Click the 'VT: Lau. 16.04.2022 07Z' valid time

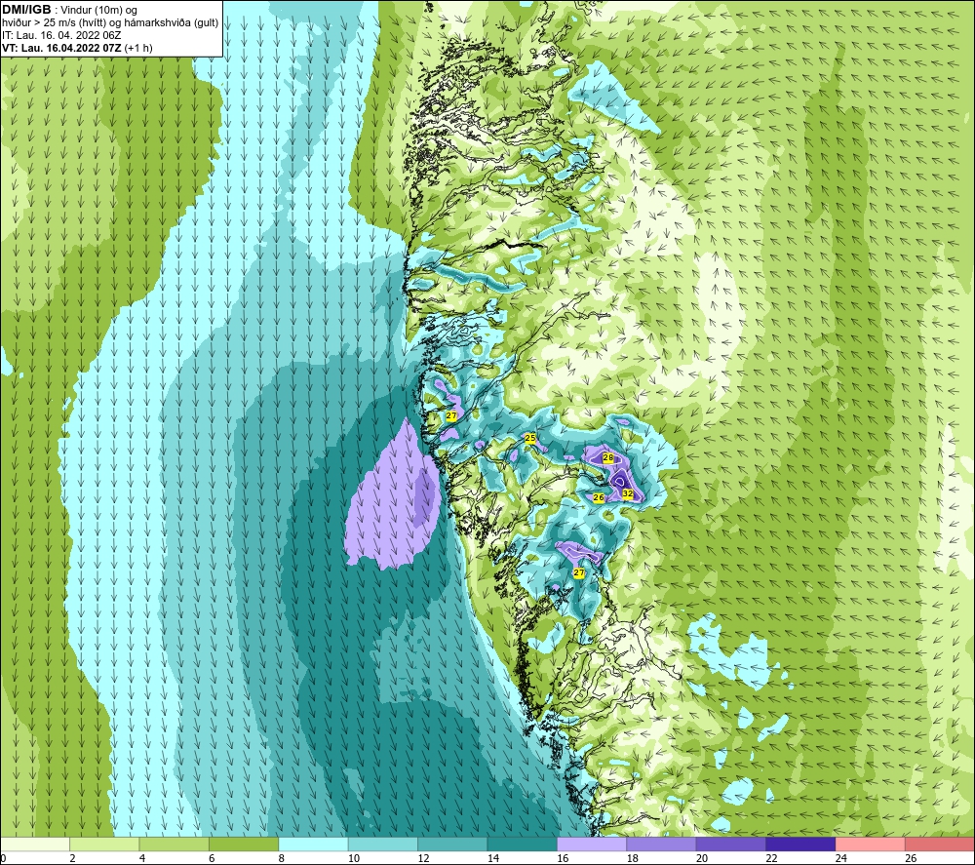click(61, 48)
